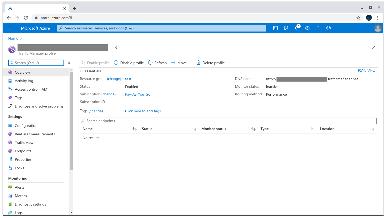Image resolution: width=387 pixels, height=218 pixels.
Task: Change the resource group
Action: pos(114,79)
